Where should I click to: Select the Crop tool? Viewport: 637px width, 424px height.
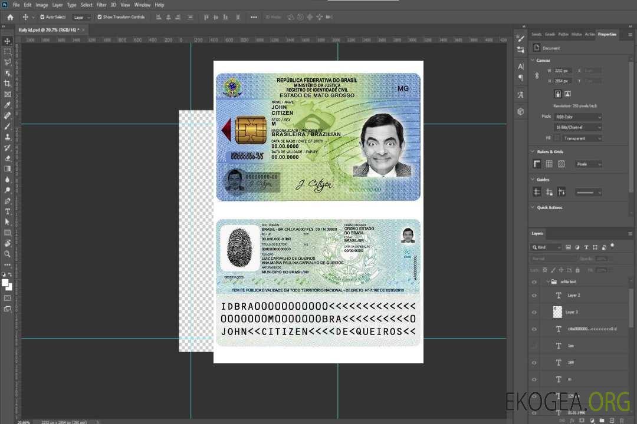click(7, 84)
